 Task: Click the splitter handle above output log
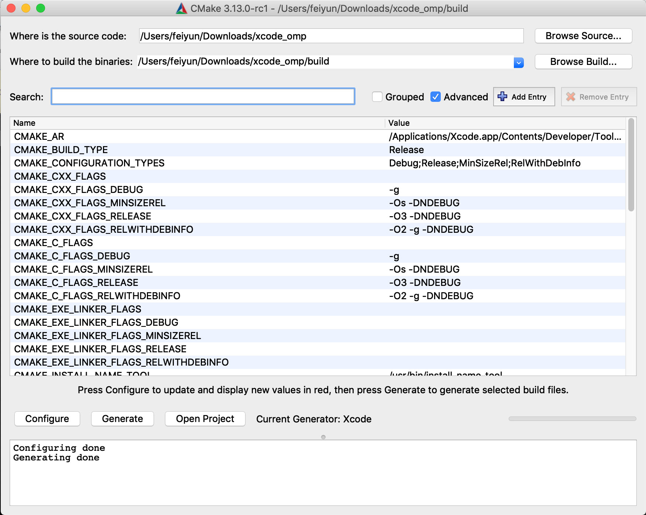point(323,437)
